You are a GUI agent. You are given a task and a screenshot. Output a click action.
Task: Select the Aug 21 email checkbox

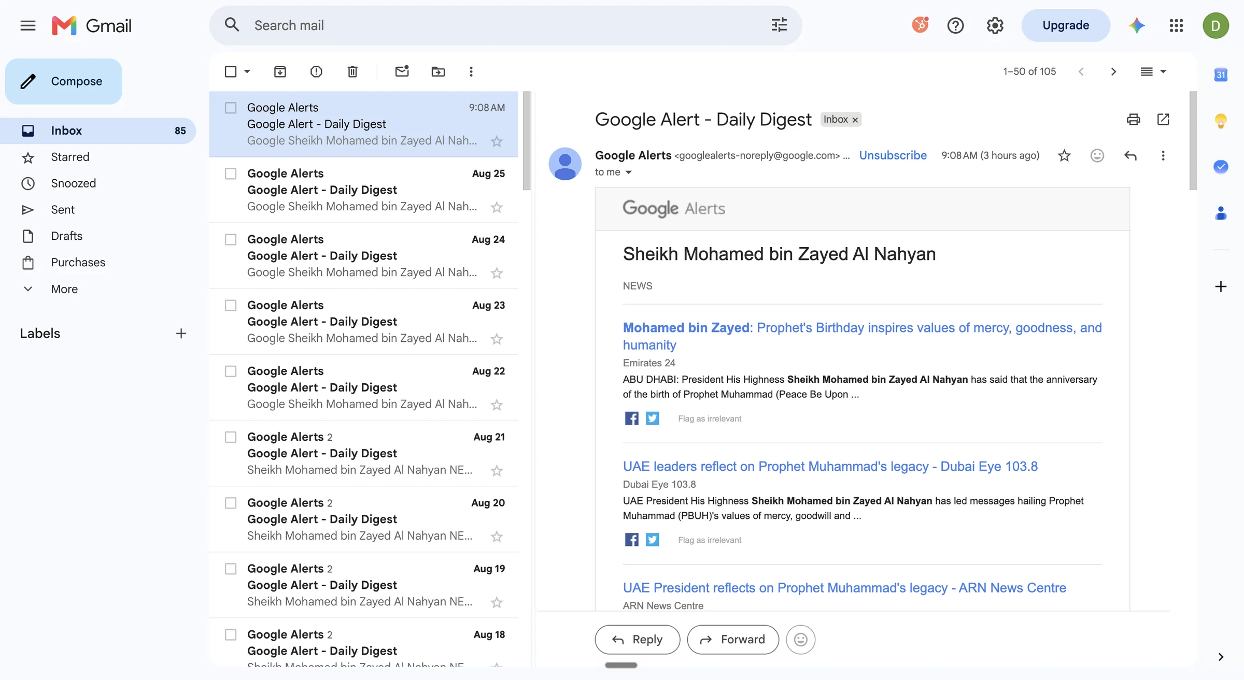pos(231,437)
